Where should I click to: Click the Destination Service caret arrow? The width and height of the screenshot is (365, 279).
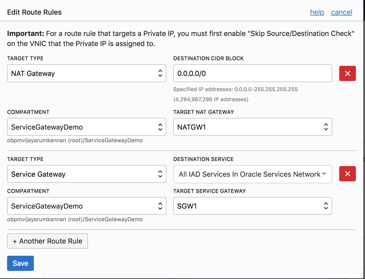tap(324, 174)
